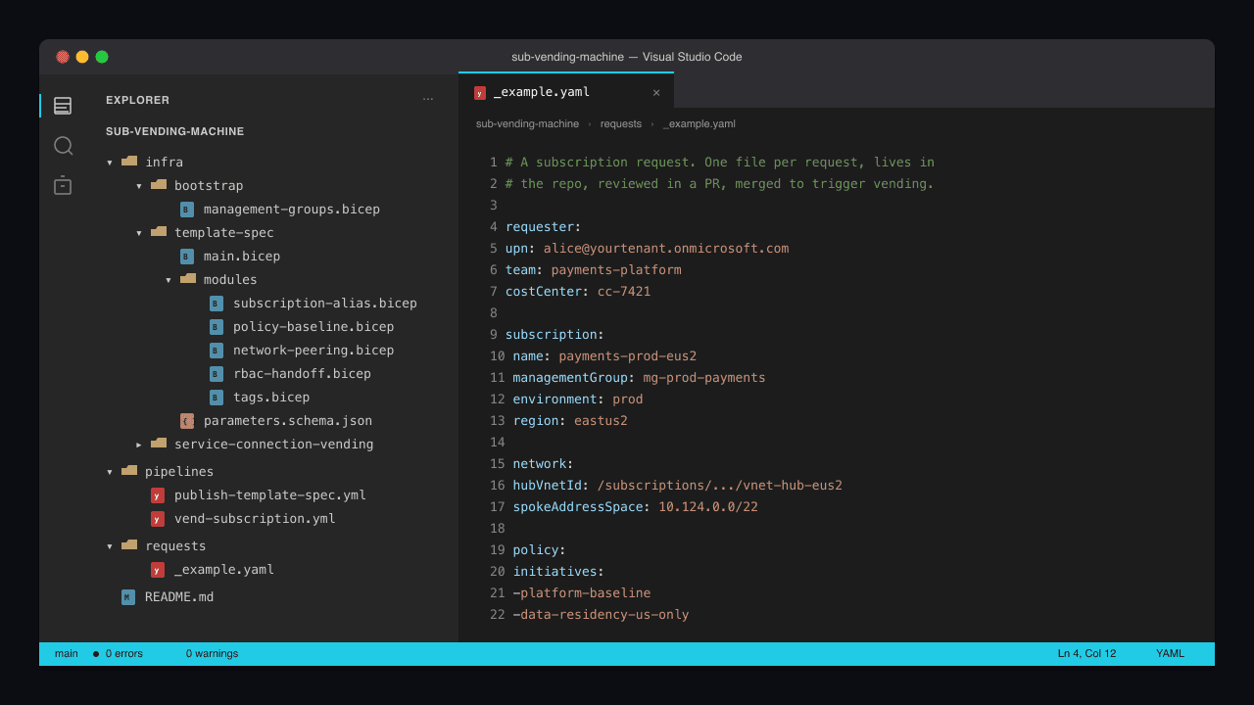This screenshot has height=705, width=1254.
Task: Open the 0 warnings status item
Action: [x=212, y=653]
